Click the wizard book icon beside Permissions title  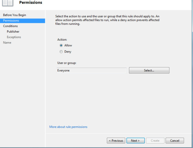pyautogui.click(x=8, y=3)
